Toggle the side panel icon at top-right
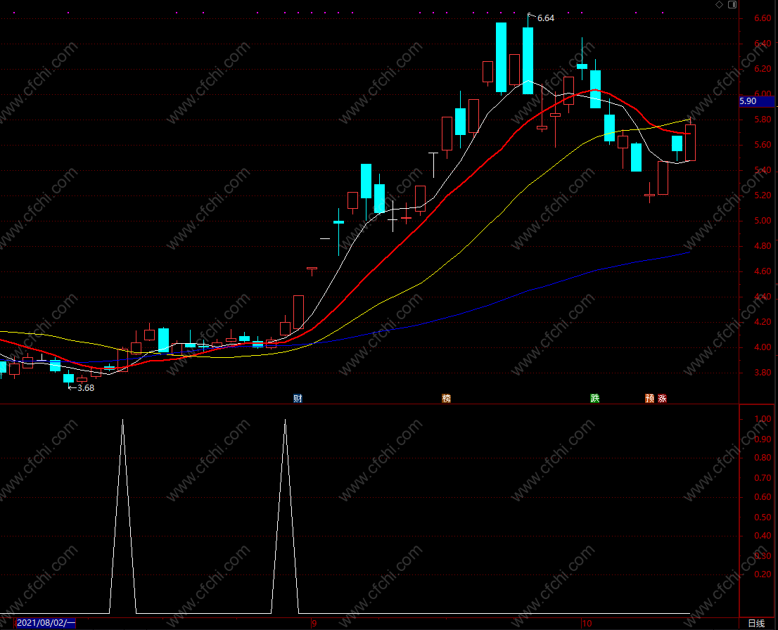Screen dimensions: 778x630 732,4
